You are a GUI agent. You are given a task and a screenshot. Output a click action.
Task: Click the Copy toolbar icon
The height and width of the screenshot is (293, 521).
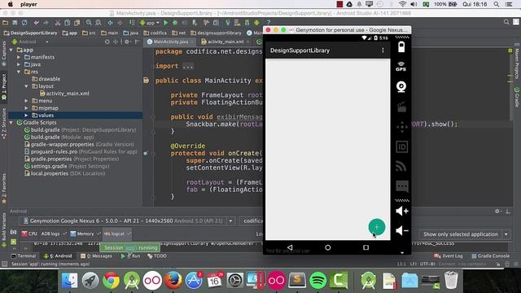tap(67, 23)
